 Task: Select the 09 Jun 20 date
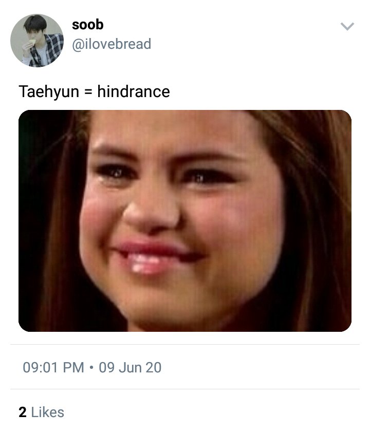(130, 368)
